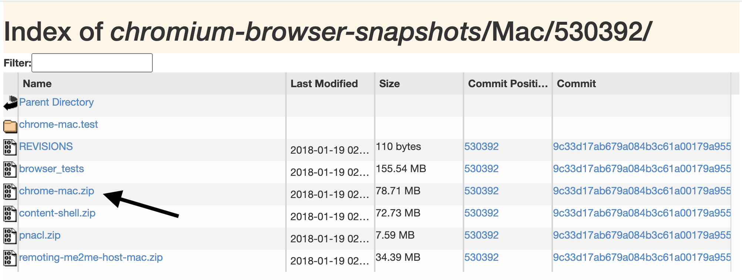Screen dimensions: 742x280
Task: Click the binary file icon beside pnacl.zip
Action: point(10,236)
